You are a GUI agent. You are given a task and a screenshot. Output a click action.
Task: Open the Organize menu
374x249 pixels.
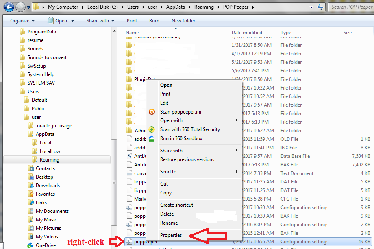[22, 21]
